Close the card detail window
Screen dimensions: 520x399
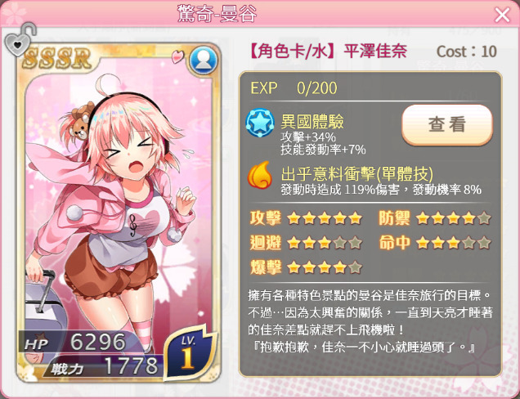pyautogui.click(x=502, y=15)
